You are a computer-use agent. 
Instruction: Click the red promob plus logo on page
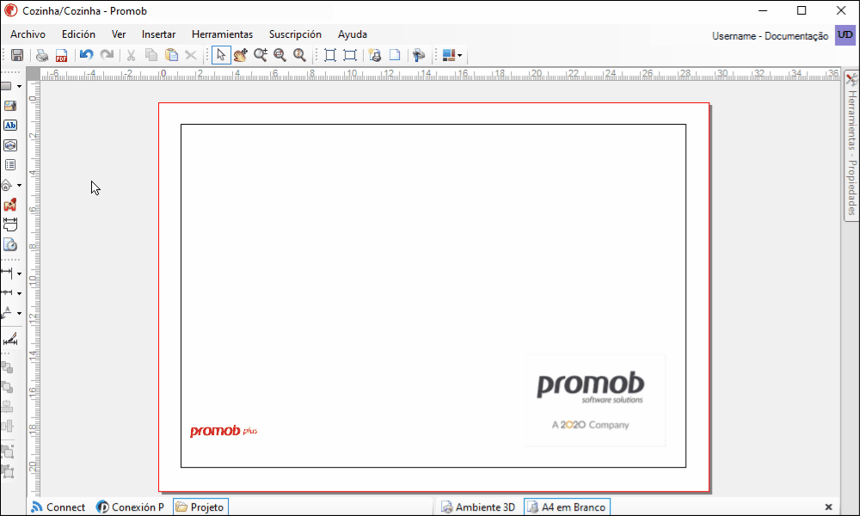click(x=224, y=431)
